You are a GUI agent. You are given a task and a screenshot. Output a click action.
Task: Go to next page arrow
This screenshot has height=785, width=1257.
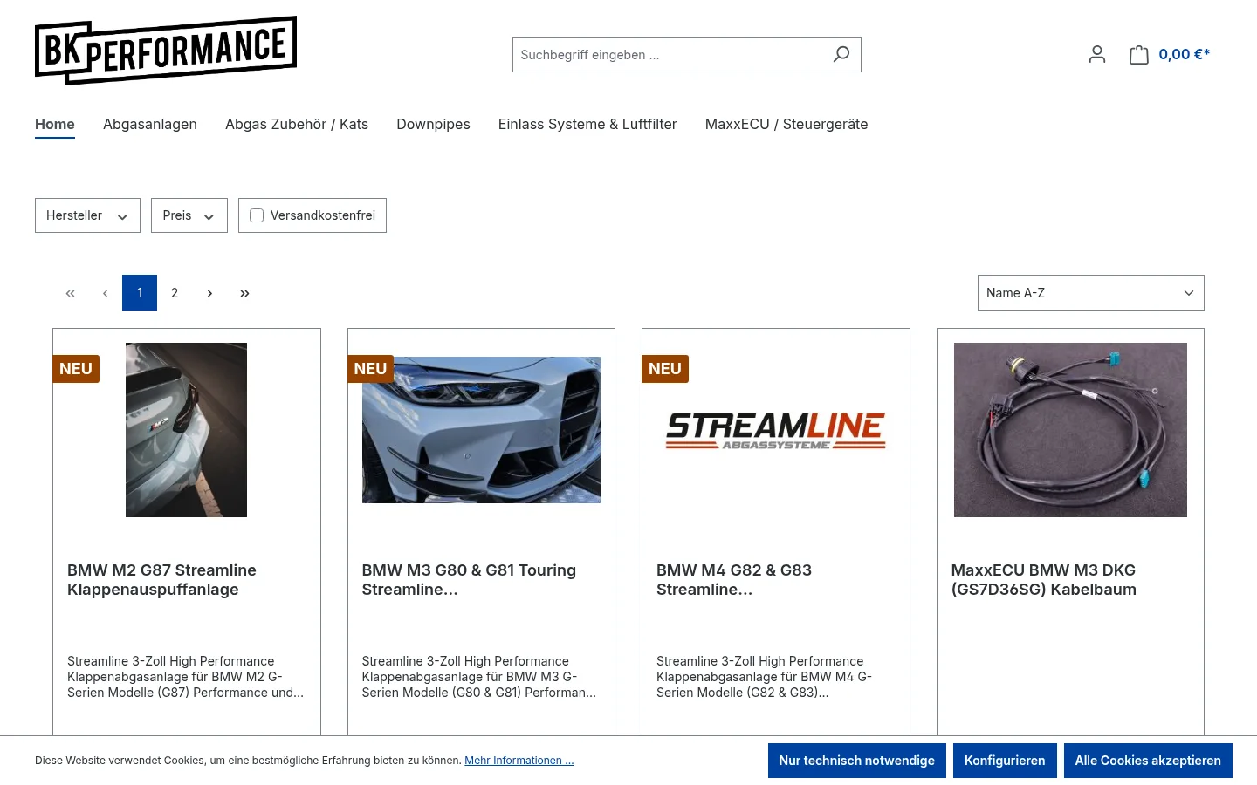(x=209, y=293)
